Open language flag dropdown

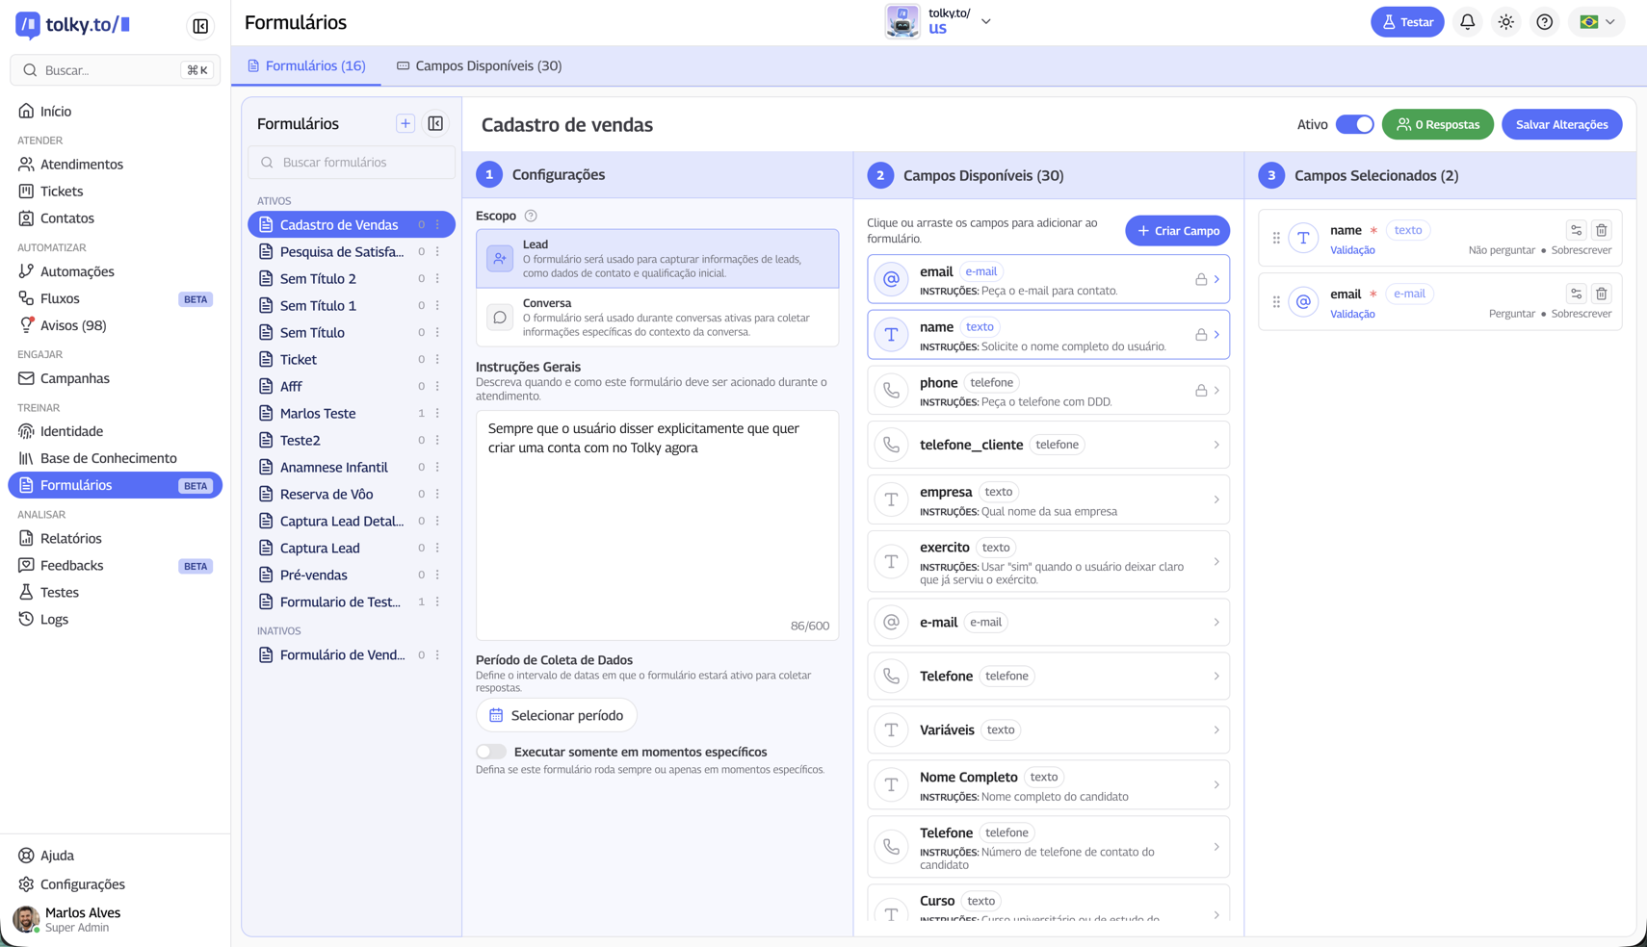tap(1597, 22)
